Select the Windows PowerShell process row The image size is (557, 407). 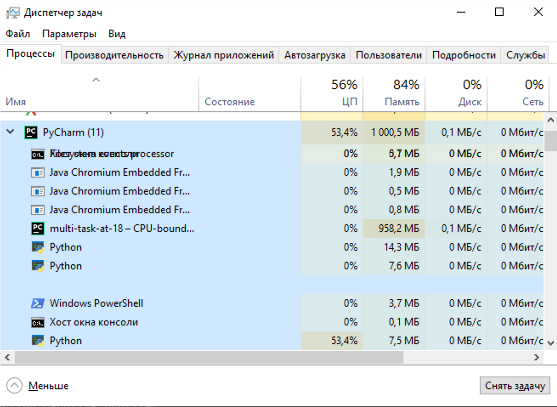tap(272, 303)
